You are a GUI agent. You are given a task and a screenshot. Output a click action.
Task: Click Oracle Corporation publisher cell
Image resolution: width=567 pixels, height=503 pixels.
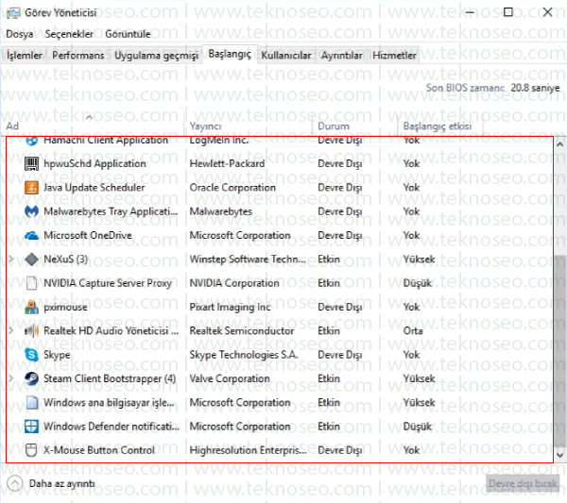click(x=232, y=188)
